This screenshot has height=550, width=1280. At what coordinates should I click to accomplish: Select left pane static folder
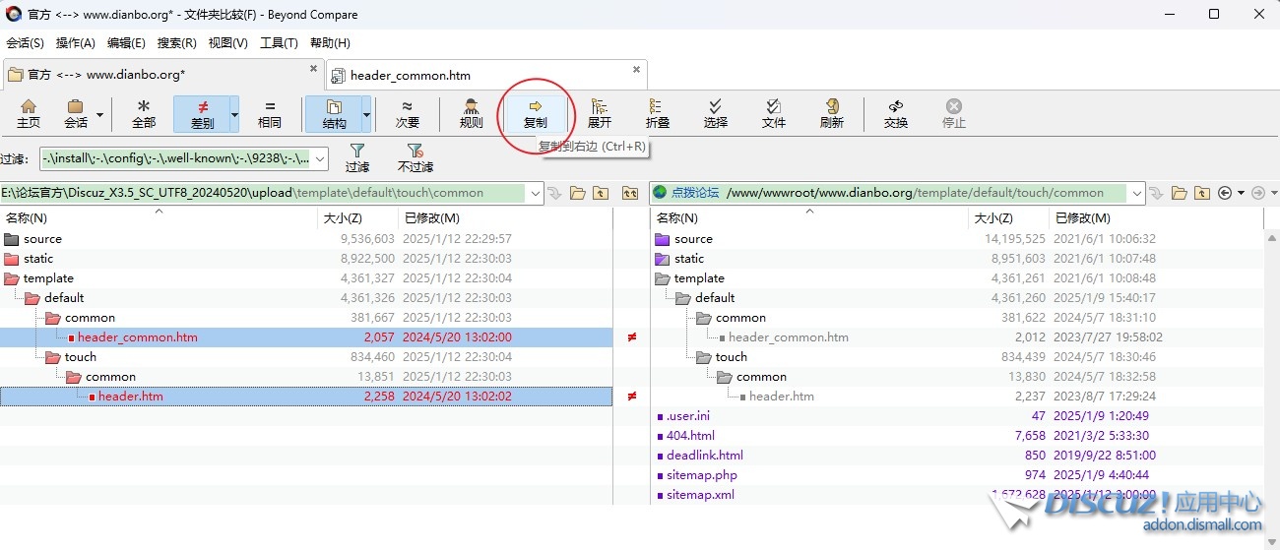coord(38,259)
